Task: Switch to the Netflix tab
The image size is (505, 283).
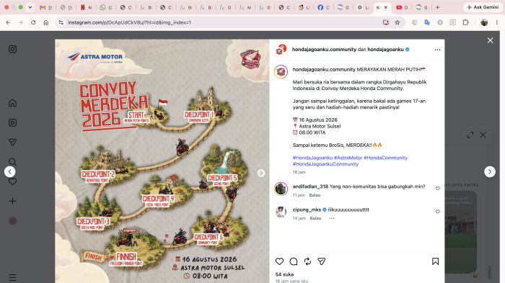Action: click(x=86, y=7)
